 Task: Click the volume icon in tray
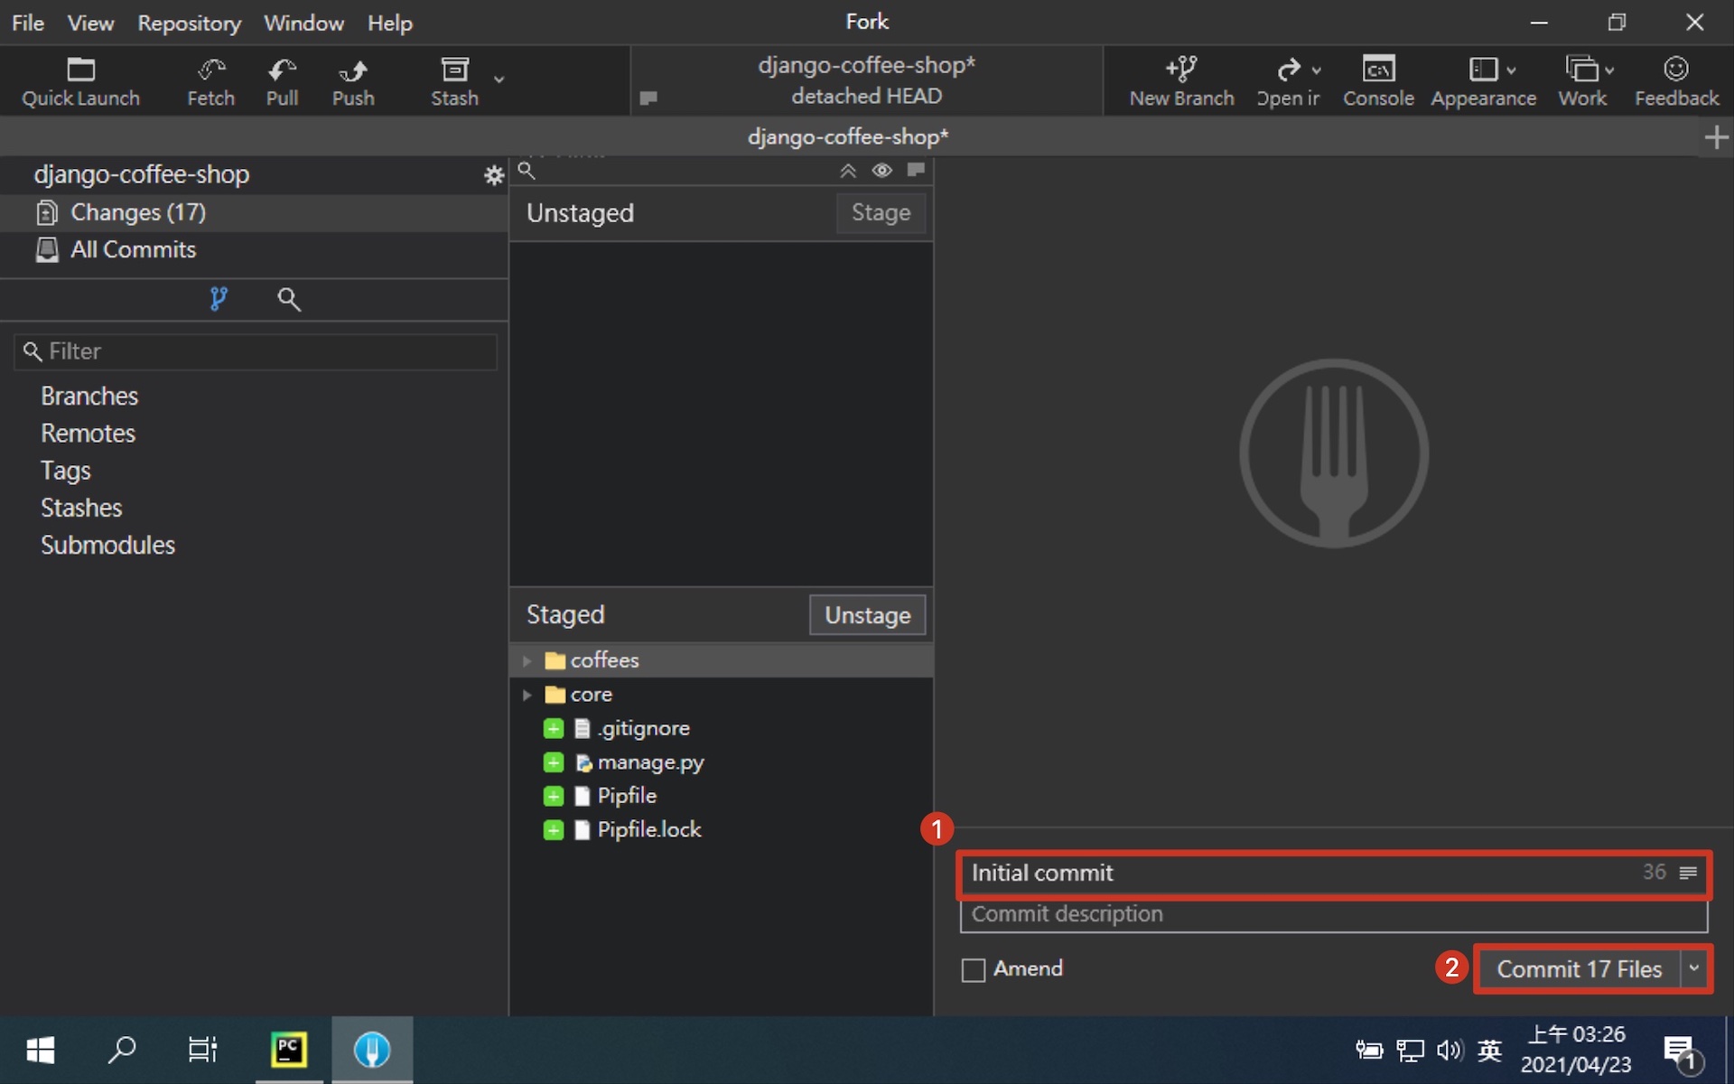1449,1050
